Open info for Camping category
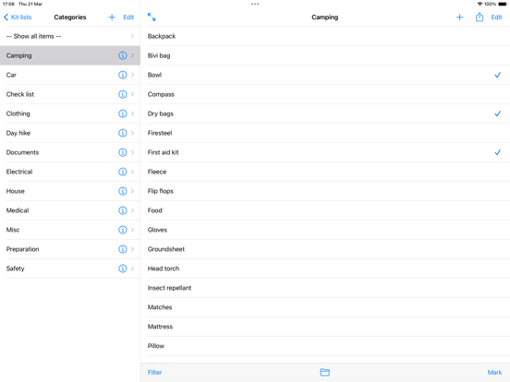 [x=122, y=55]
